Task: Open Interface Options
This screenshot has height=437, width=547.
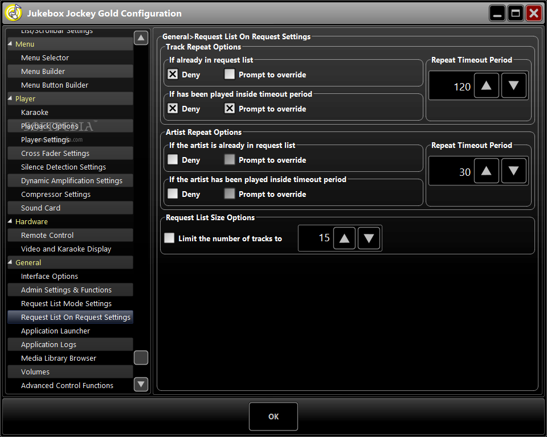Action: (70, 277)
